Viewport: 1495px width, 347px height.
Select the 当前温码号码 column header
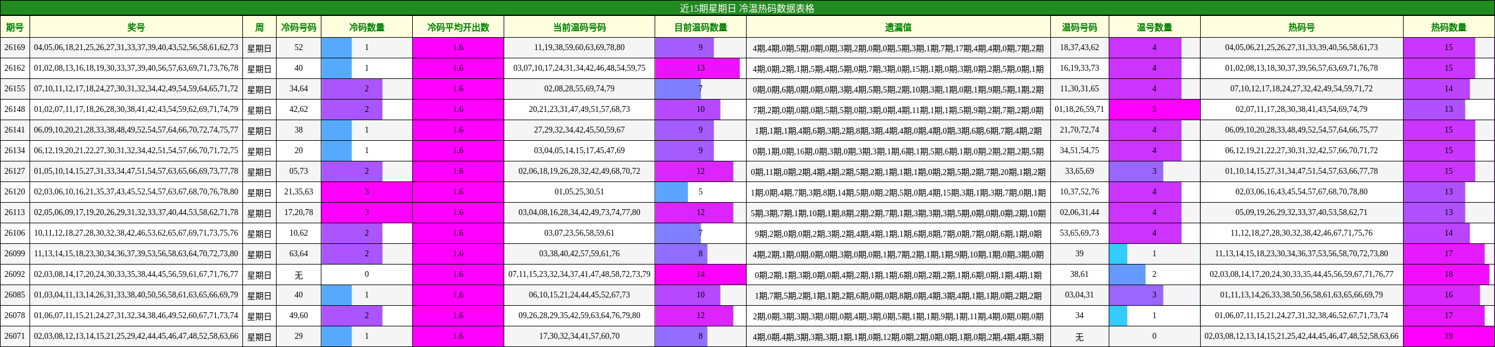[579, 27]
